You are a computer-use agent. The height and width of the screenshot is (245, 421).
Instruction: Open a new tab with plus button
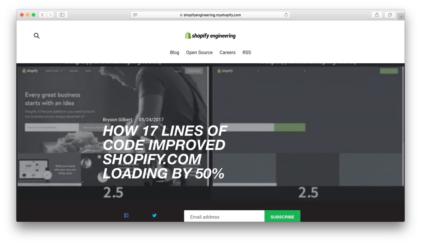[401, 17]
